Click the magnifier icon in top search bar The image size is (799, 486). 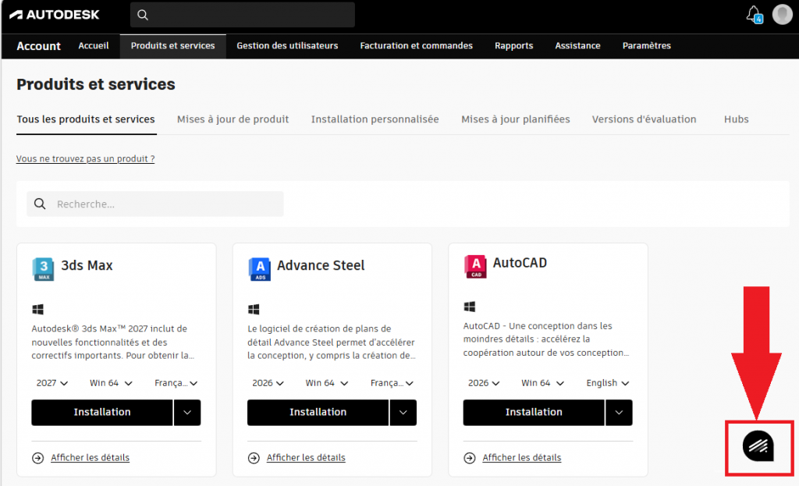143,15
